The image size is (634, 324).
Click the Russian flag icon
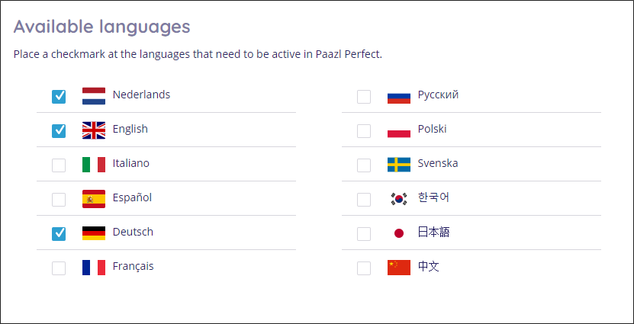399,98
